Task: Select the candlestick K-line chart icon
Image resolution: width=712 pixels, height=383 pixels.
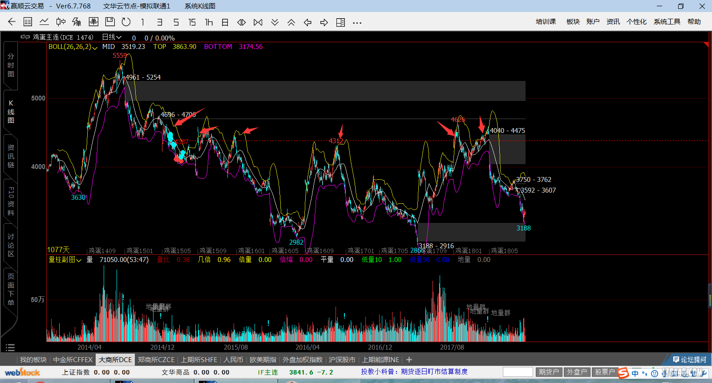Action: 61,22
